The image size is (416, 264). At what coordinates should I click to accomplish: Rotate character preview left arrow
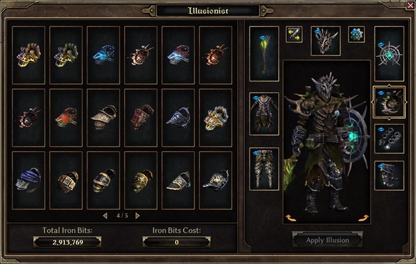pos(291,218)
